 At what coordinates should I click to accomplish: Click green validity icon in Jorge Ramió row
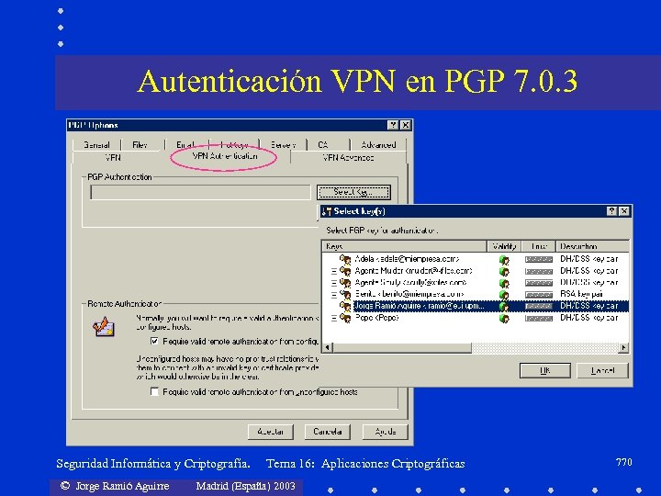[x=504, y=307]
